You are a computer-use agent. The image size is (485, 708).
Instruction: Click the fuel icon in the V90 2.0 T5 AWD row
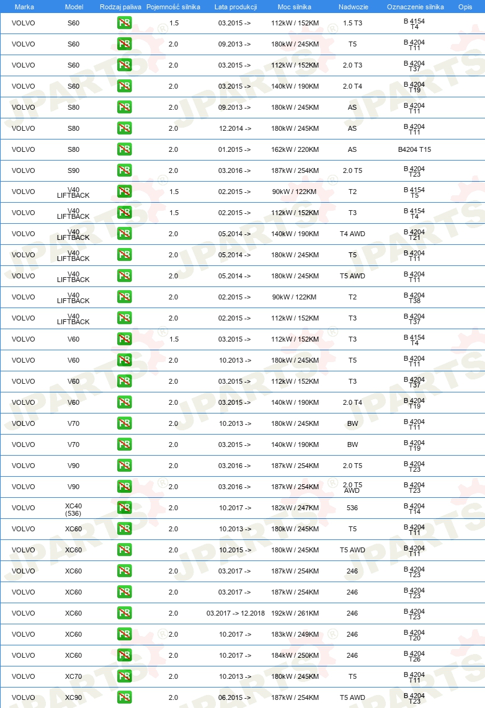(x=124, y=486)
